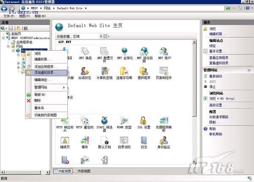
Task: Open the 身份验证 feature icon
Action: [x=164, y=141]
